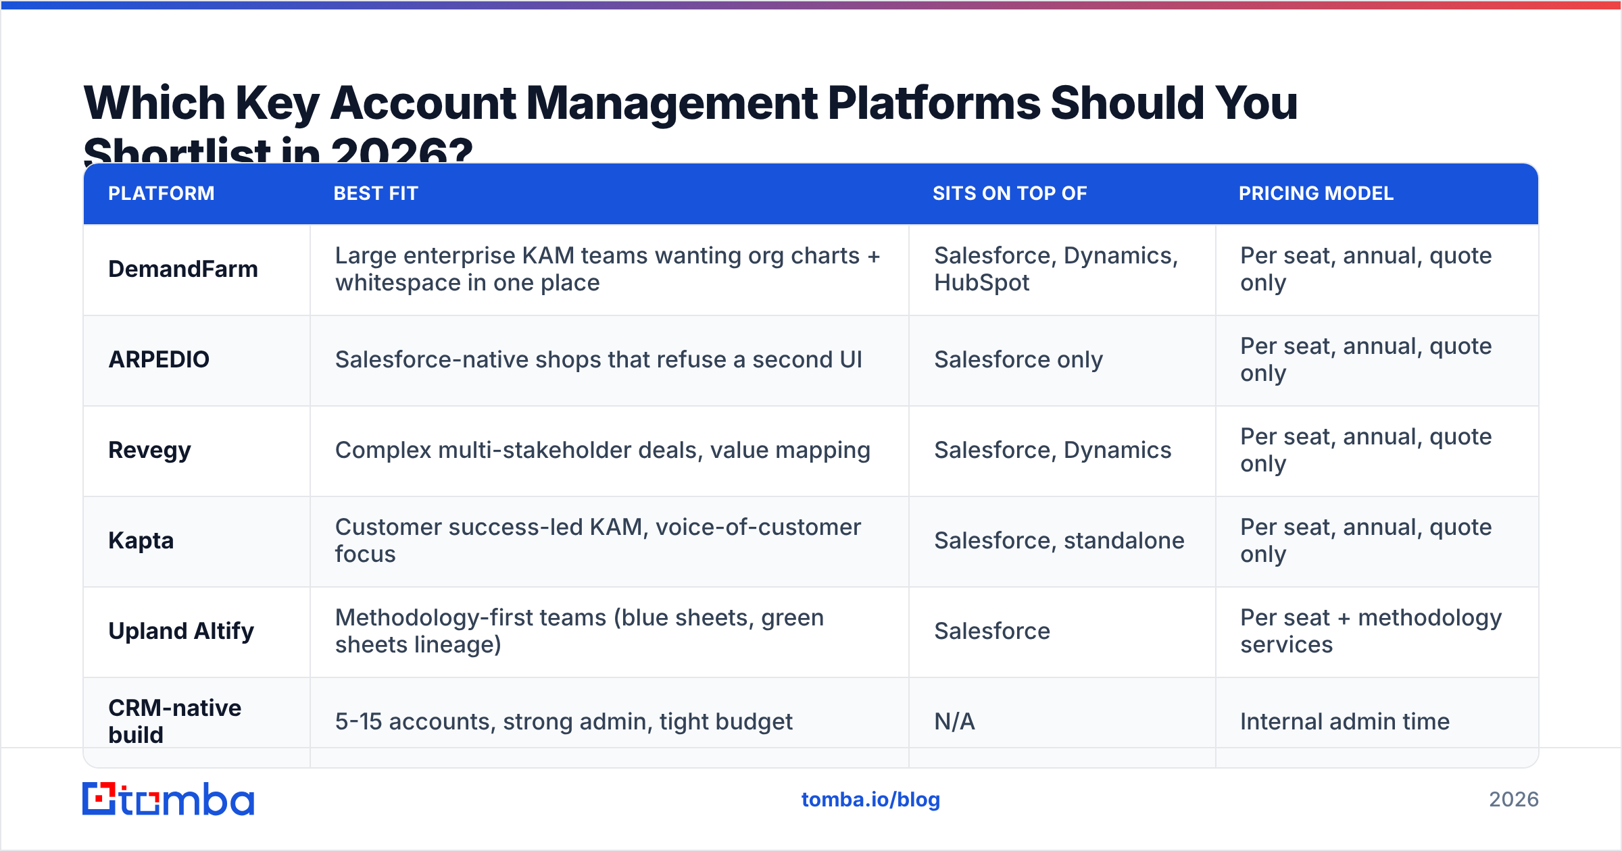
Task: Click '5-15 accounts, strong admin, tight budget'
Action: (564, 722)
